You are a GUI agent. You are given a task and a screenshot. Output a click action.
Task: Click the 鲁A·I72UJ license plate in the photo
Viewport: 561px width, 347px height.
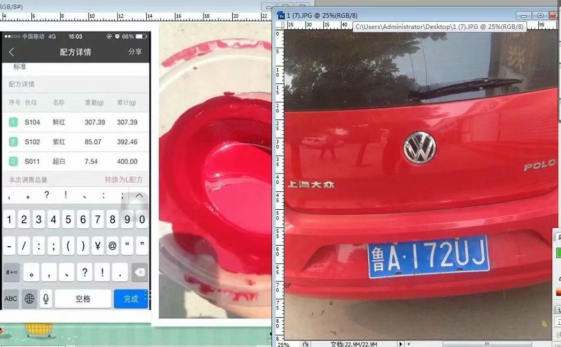point(428,256)
